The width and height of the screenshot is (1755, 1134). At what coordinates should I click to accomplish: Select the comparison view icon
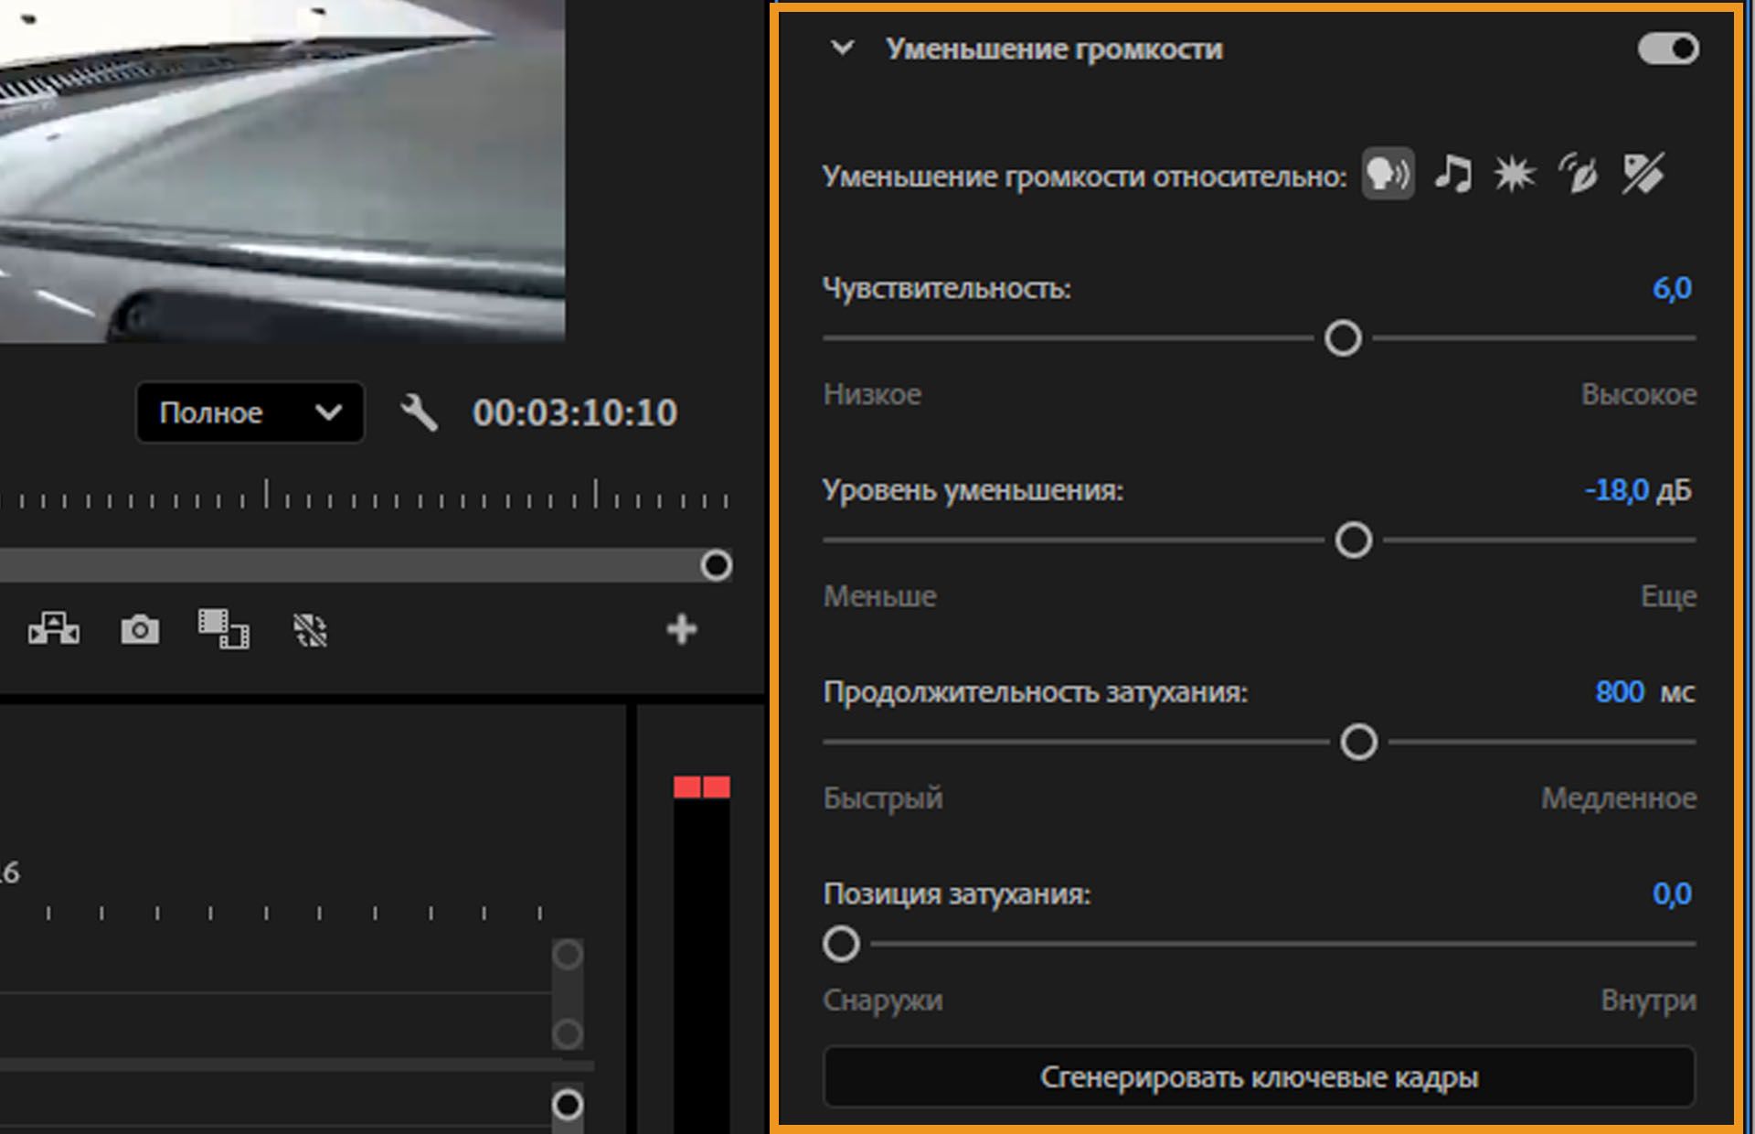click(55, 629)
